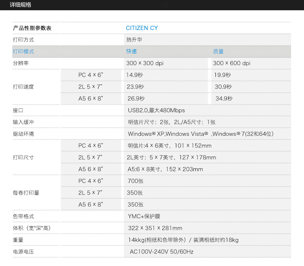Image resolution: width=304 pixels, height=266 pixels.
Task: Click the "700张" value
Action: pos(136,181)
